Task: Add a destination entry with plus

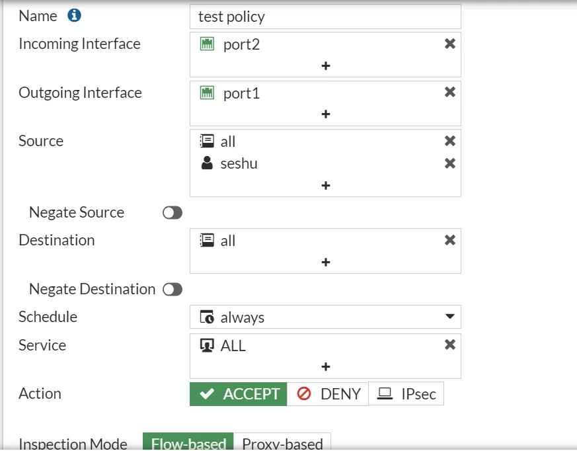Action: coord(326,262)
